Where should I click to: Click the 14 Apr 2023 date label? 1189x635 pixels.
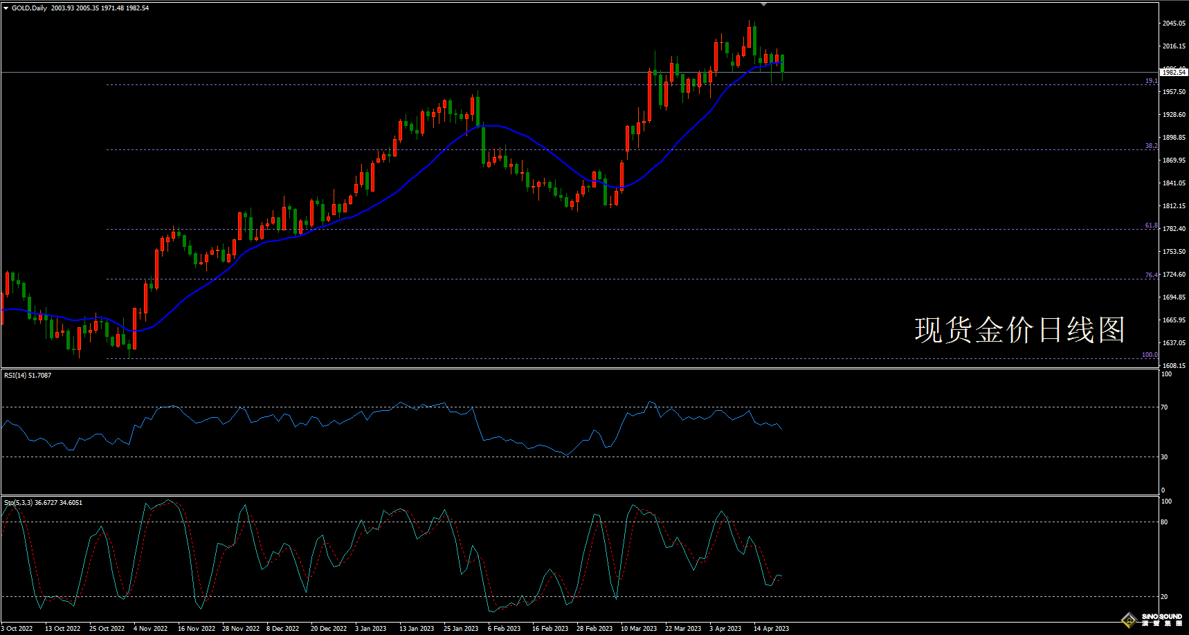[x=771, y=628]
